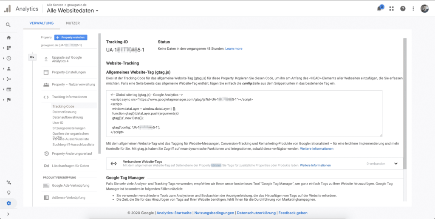435x219 pixels.
Task: Click the Löschanfragen für Daten entry
Action: 71,166
